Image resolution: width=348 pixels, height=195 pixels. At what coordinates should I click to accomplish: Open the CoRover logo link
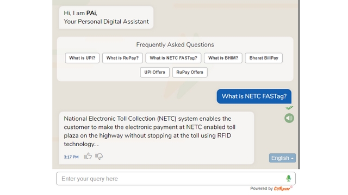pyautogui.click(x=283, y=188)
